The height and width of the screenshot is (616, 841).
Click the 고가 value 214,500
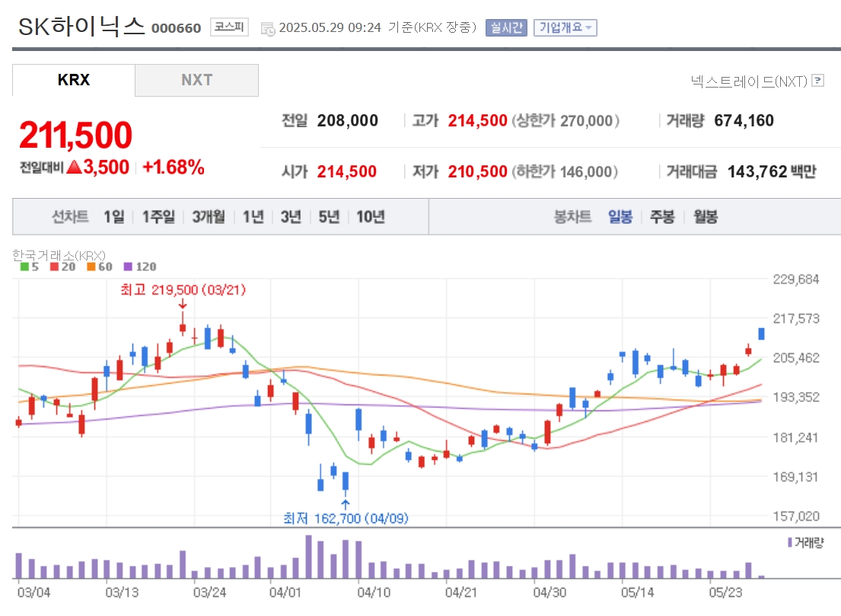tap(477, 121)
